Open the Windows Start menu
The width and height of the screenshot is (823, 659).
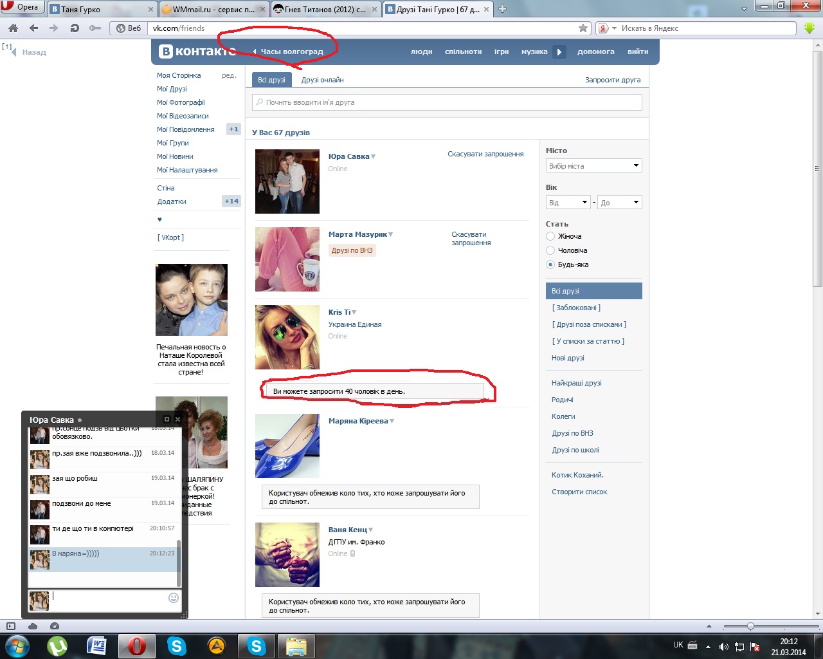(x=17, y=645)
